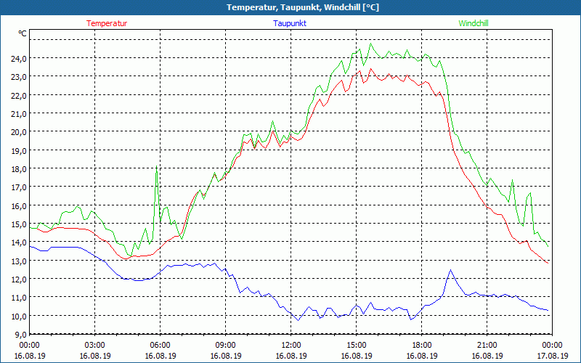The height and width of the screenshot is (363, 581).
Task: Click the '18:00' time axis label
Action: [422, 346]
